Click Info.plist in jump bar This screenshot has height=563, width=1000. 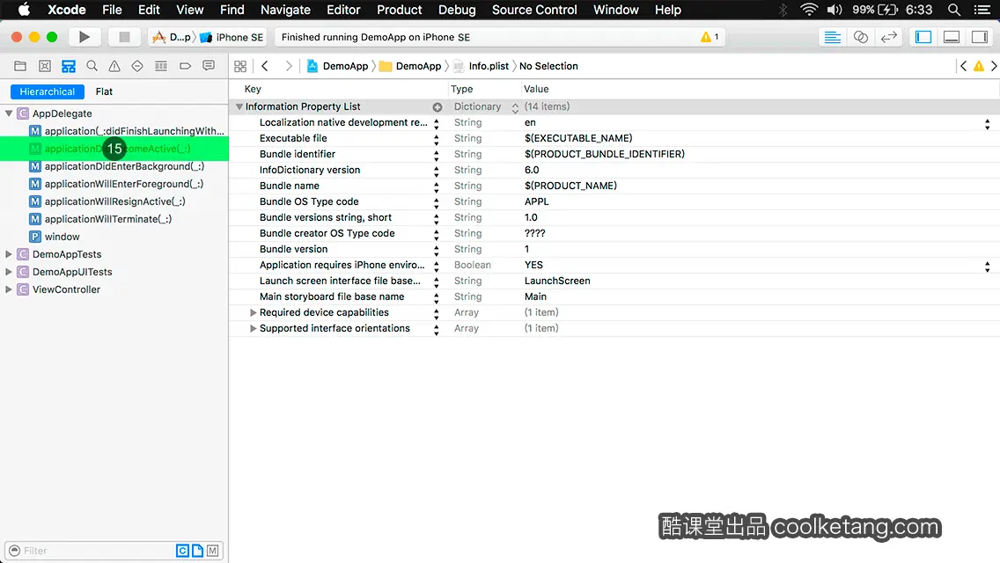(x=482, y=66)
